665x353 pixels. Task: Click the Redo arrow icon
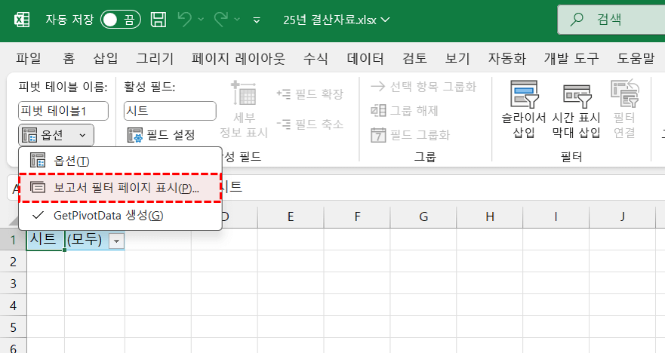pyautogui.click(x=221, y=20)
